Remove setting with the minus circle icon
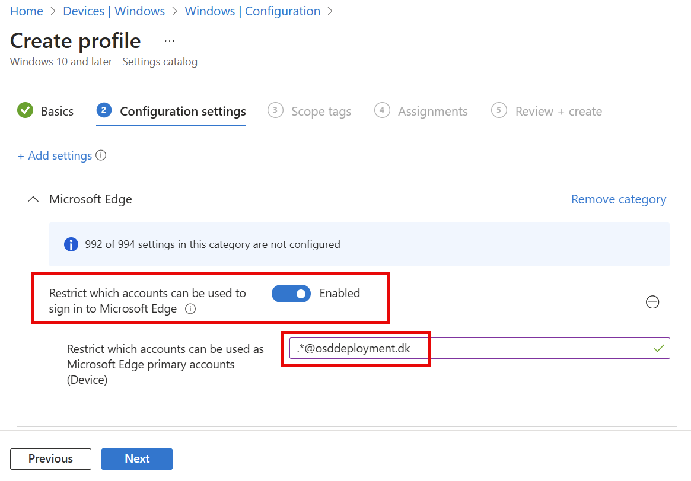Image resolution: width=691 pixels, height=481 pixels. click(x=652, y=302)
